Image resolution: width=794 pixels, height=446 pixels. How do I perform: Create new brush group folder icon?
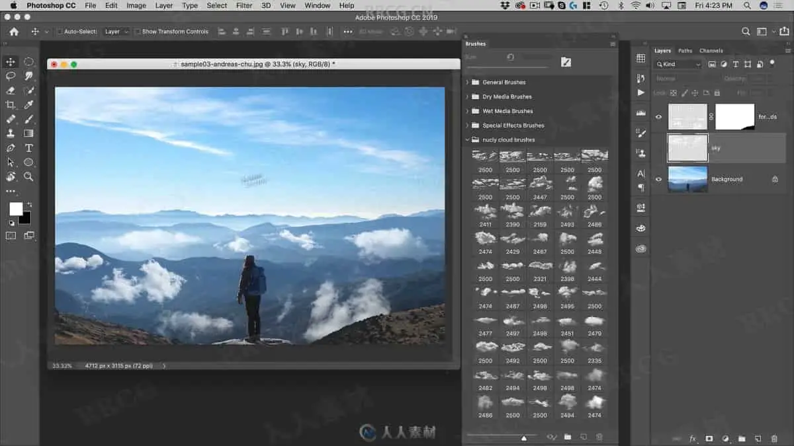(568, 437)
